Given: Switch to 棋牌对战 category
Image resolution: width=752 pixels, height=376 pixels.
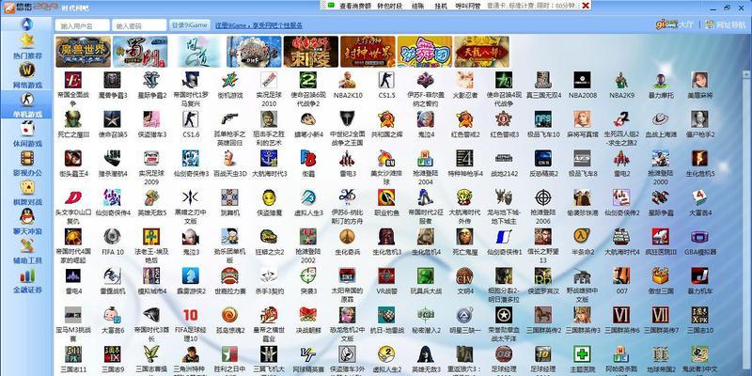Looking at the screenshot, I should tap(27, 193).
